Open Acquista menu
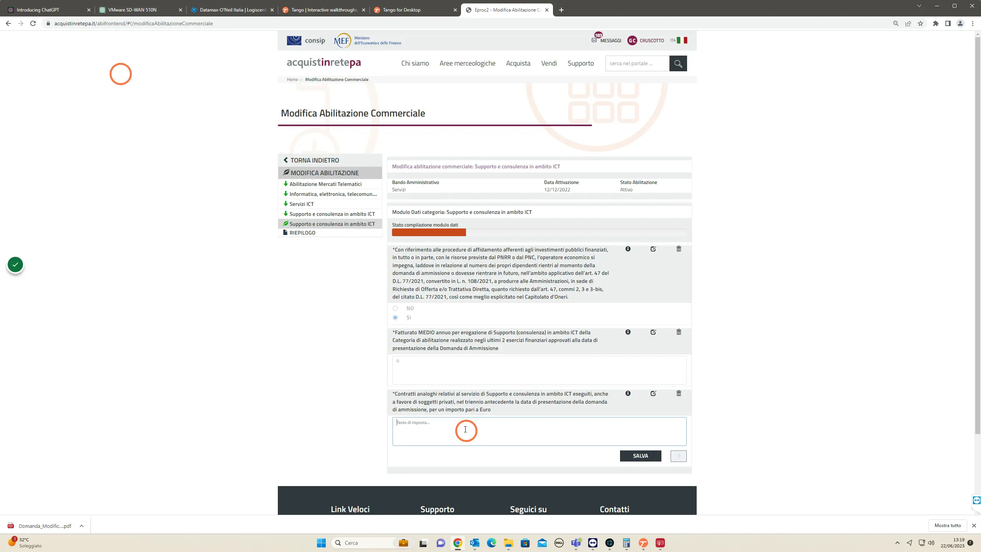Screen dimensions: 981x552 click(x=518, y=63)
